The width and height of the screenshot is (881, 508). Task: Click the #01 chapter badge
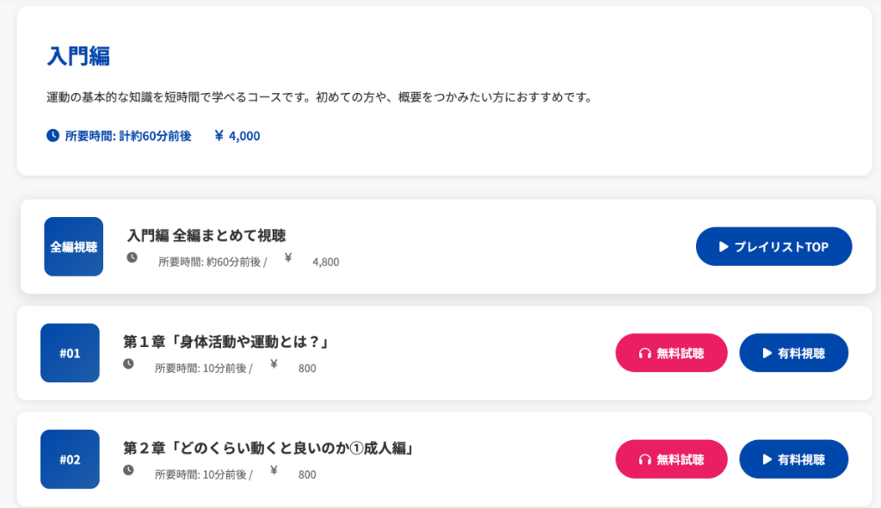pyautogui.click(x=70, y=353)
